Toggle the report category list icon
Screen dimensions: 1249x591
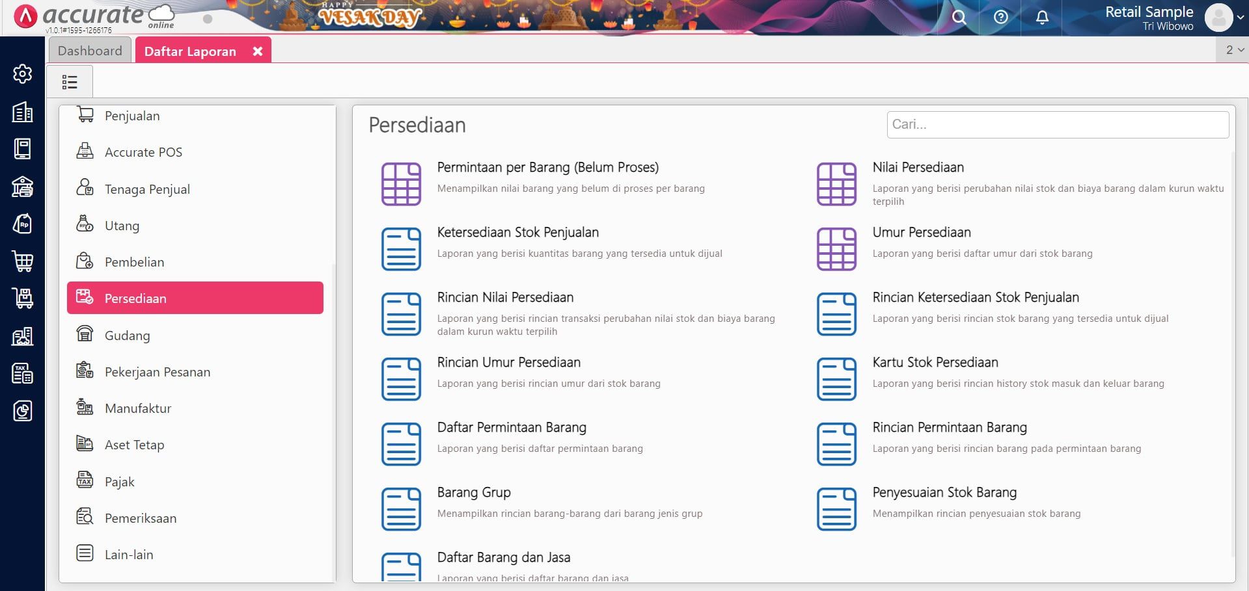[70, 82]
